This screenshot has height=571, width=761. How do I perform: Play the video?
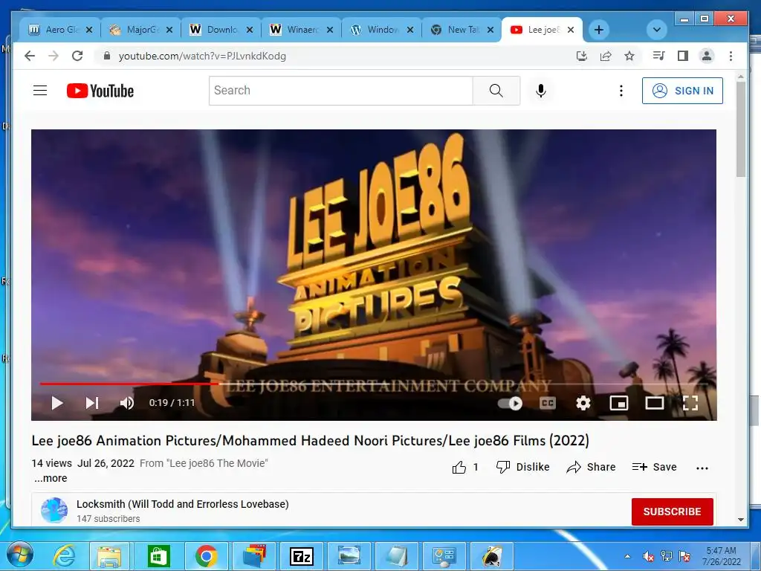(57, 403)
